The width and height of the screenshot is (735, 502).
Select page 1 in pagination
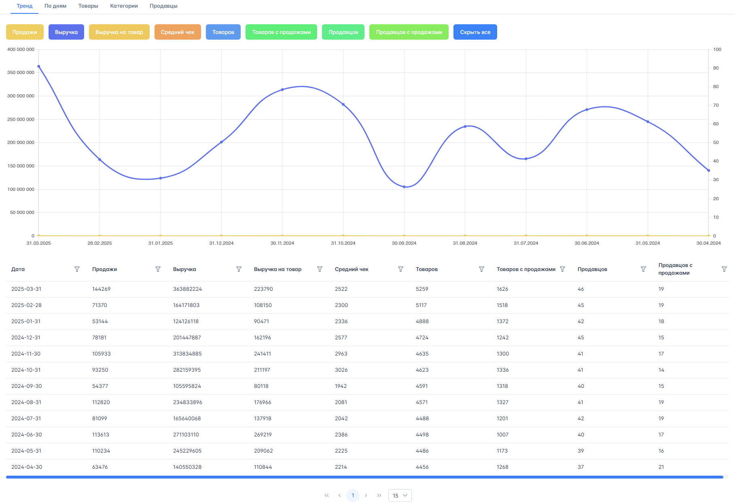[353, 496]
